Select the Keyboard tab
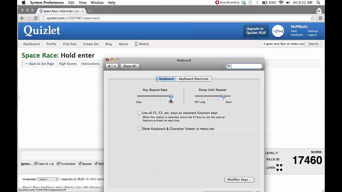The width and height of the screenshot is (342, 192). click(x=166, y=79)
